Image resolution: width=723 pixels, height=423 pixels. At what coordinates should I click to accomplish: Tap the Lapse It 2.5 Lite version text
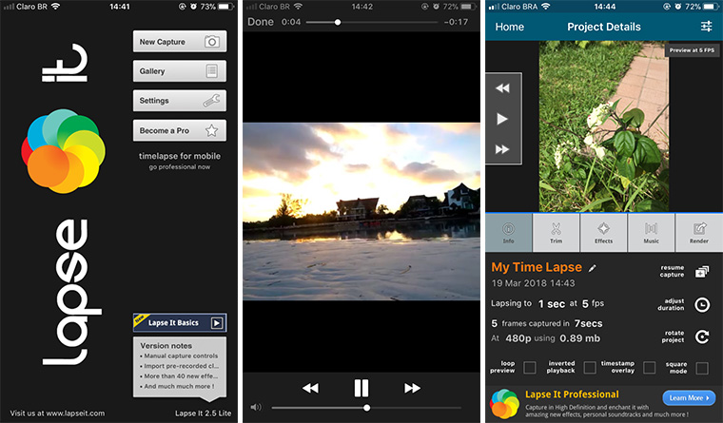pos(203,413)
